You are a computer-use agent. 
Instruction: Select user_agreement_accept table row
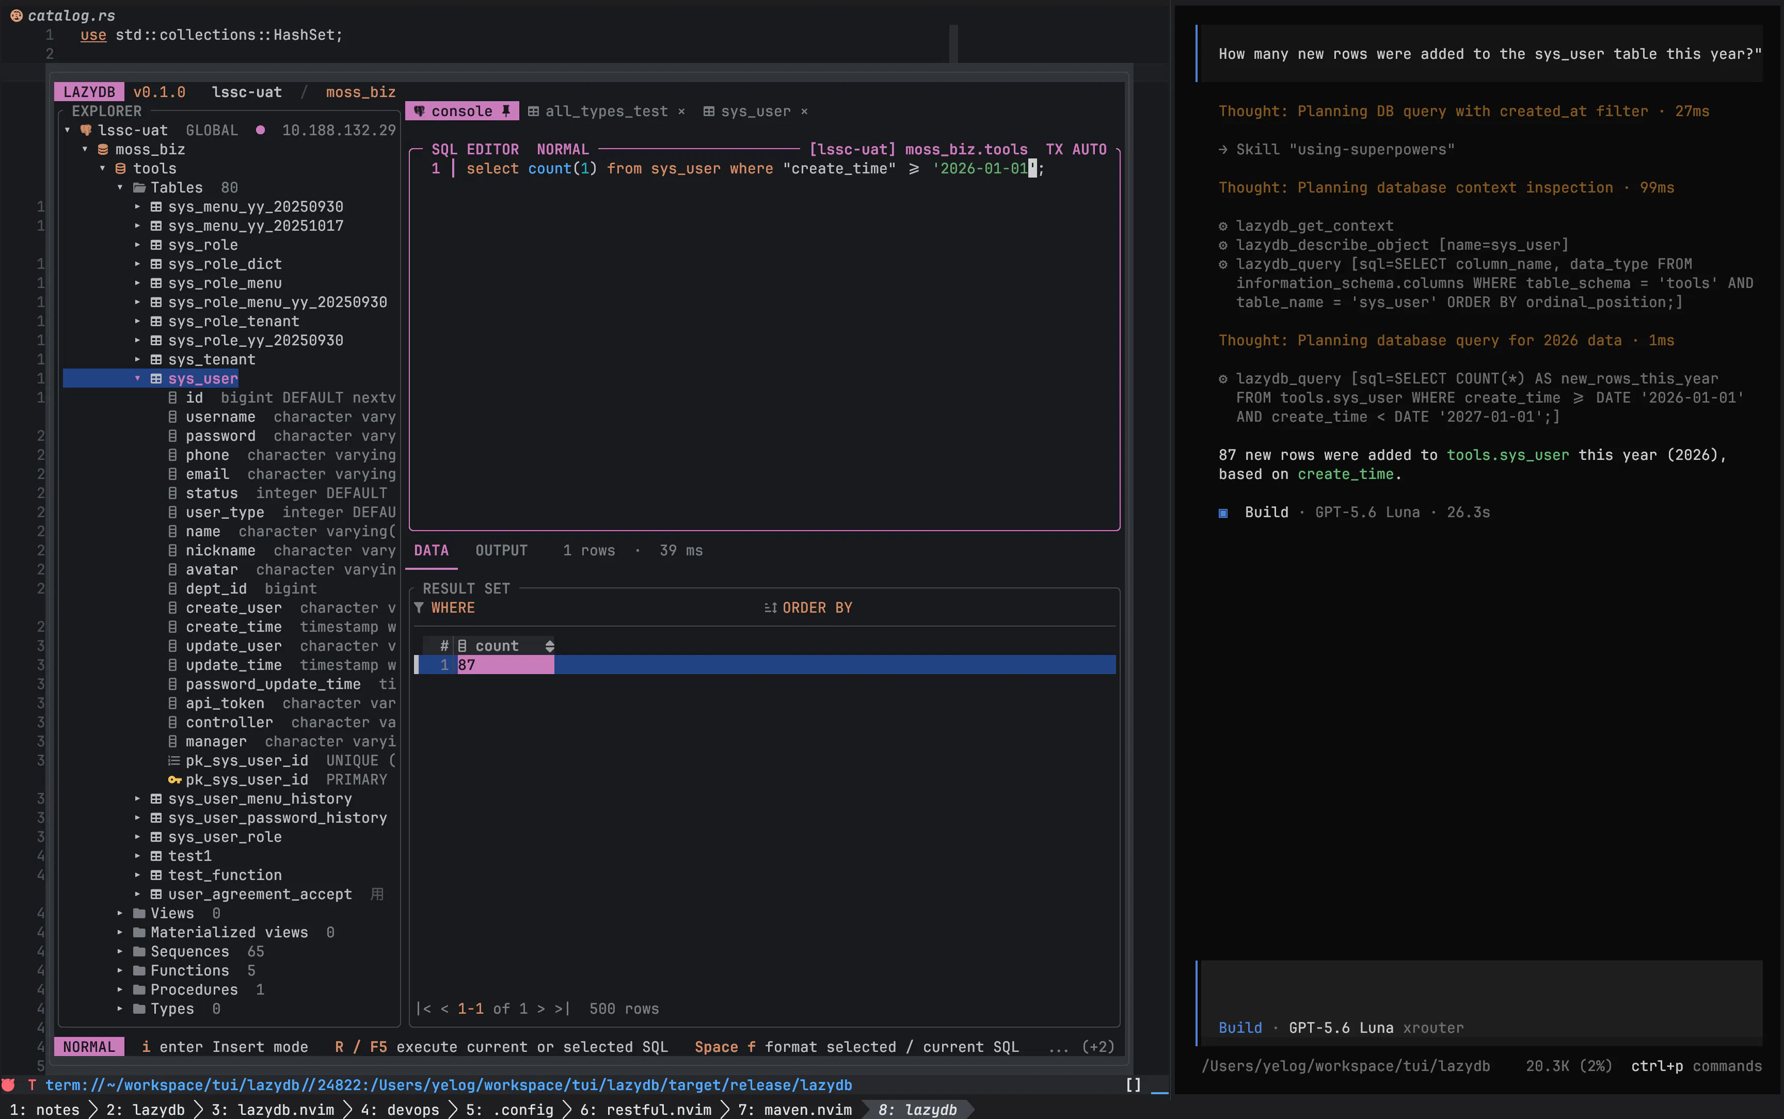[x=259, y=894]
